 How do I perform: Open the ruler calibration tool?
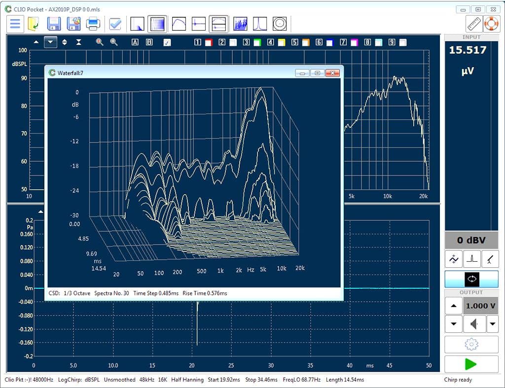click(x=473, y=23)
